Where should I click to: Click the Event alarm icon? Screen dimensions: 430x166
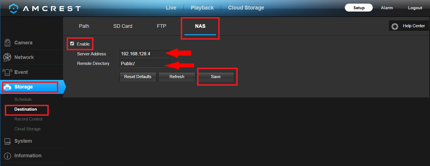click(7, 72)
